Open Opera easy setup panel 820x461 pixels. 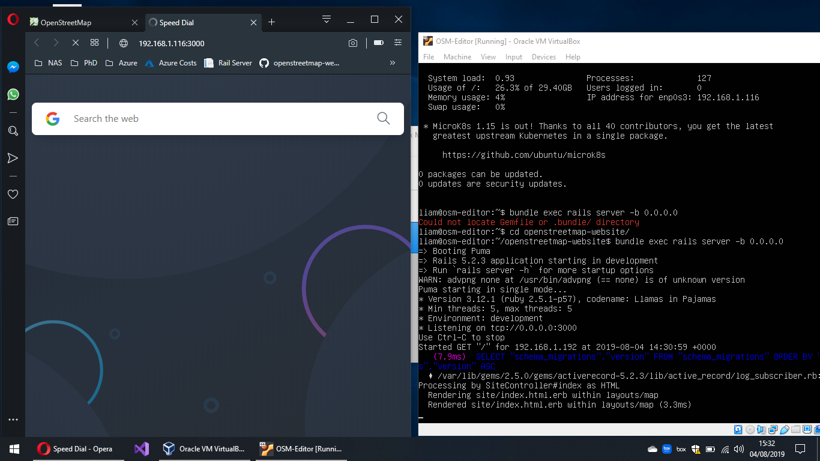[x=398, y=43]
